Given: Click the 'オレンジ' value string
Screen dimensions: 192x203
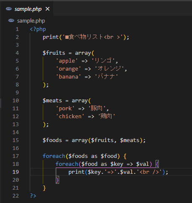Looking at the screenshot, I should tap(110, 69).
